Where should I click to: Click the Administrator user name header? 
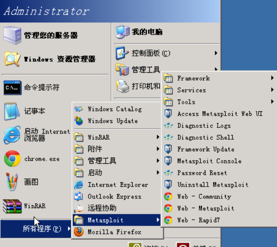[x=47, y=11]
